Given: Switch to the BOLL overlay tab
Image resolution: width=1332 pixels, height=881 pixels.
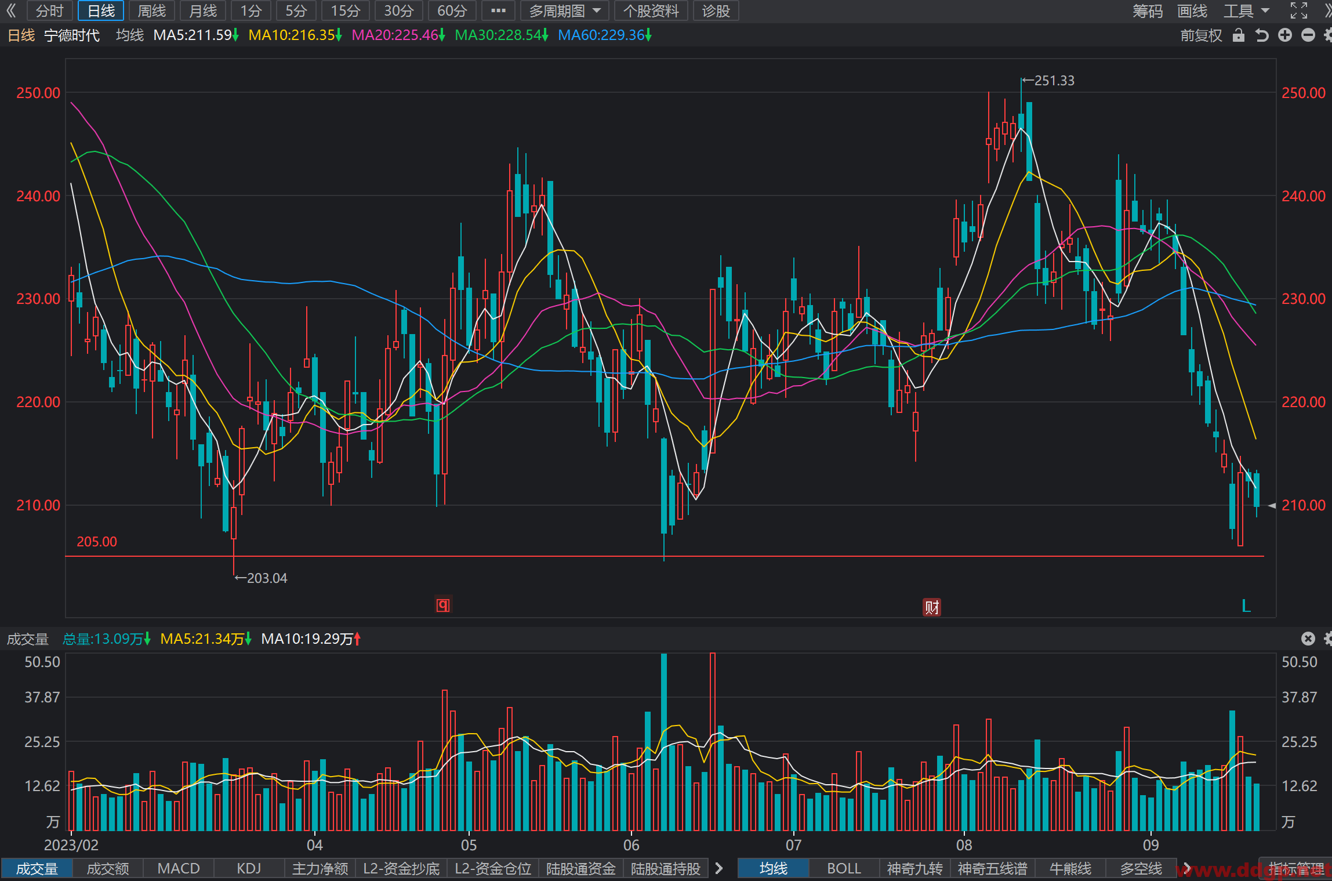Looking at the screenshot, I should pyautogui.click(x=844, y=868).
